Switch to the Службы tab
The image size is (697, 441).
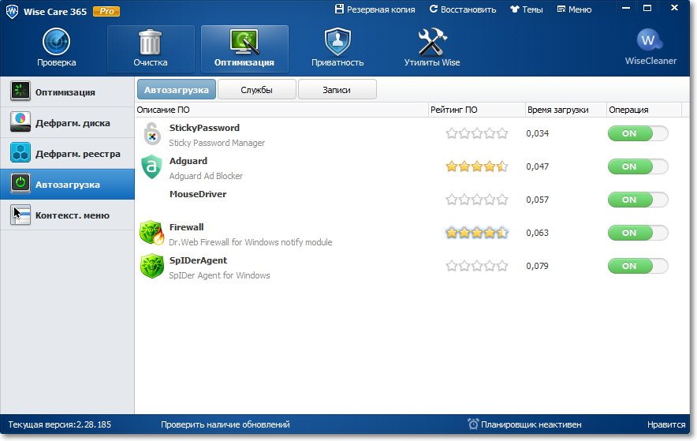256,90
